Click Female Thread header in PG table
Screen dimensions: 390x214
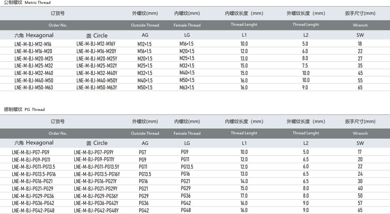(187, 134)
